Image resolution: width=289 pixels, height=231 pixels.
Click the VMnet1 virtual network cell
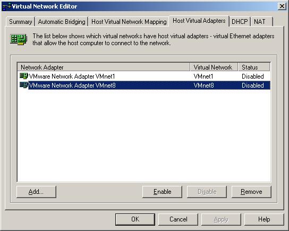point(203,76)
